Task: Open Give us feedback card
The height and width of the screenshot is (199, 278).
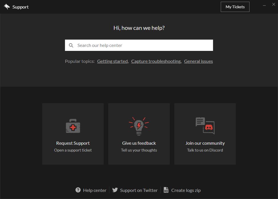Action: coord(139,134)
